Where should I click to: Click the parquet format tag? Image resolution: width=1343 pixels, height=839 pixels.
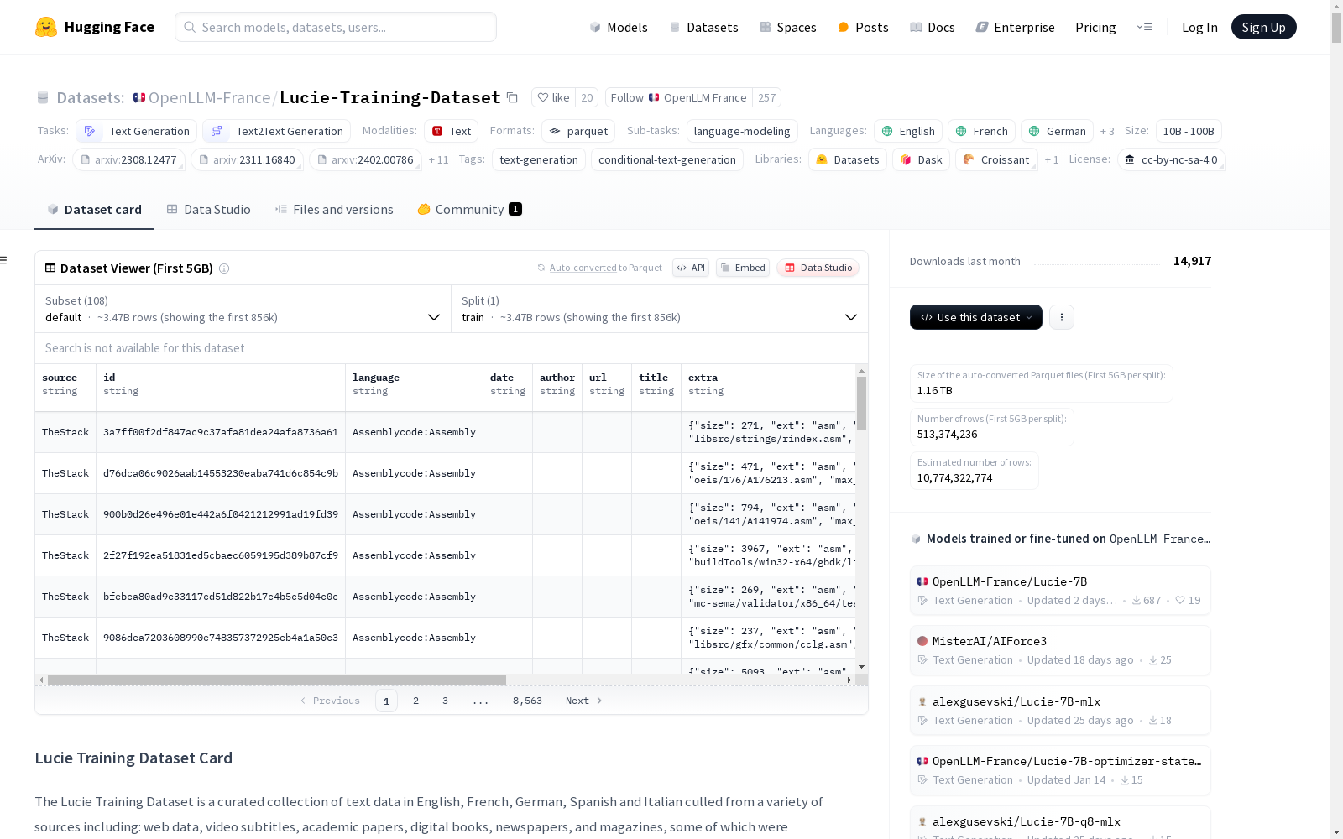point(578,131)
